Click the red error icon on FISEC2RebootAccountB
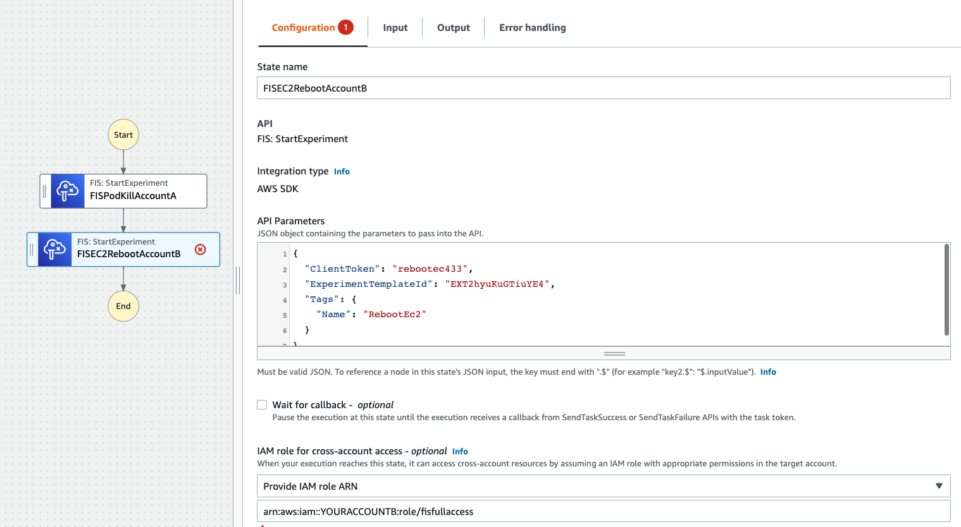This screenshot has height=527, width=961. [x=201, y=250]
